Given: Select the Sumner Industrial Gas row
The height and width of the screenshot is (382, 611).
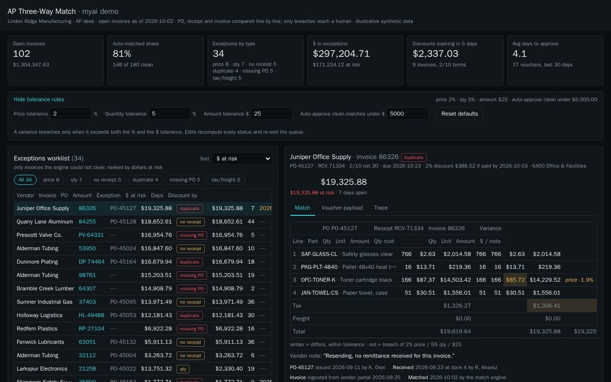Looking at the screenshot, I should [143, 302].
